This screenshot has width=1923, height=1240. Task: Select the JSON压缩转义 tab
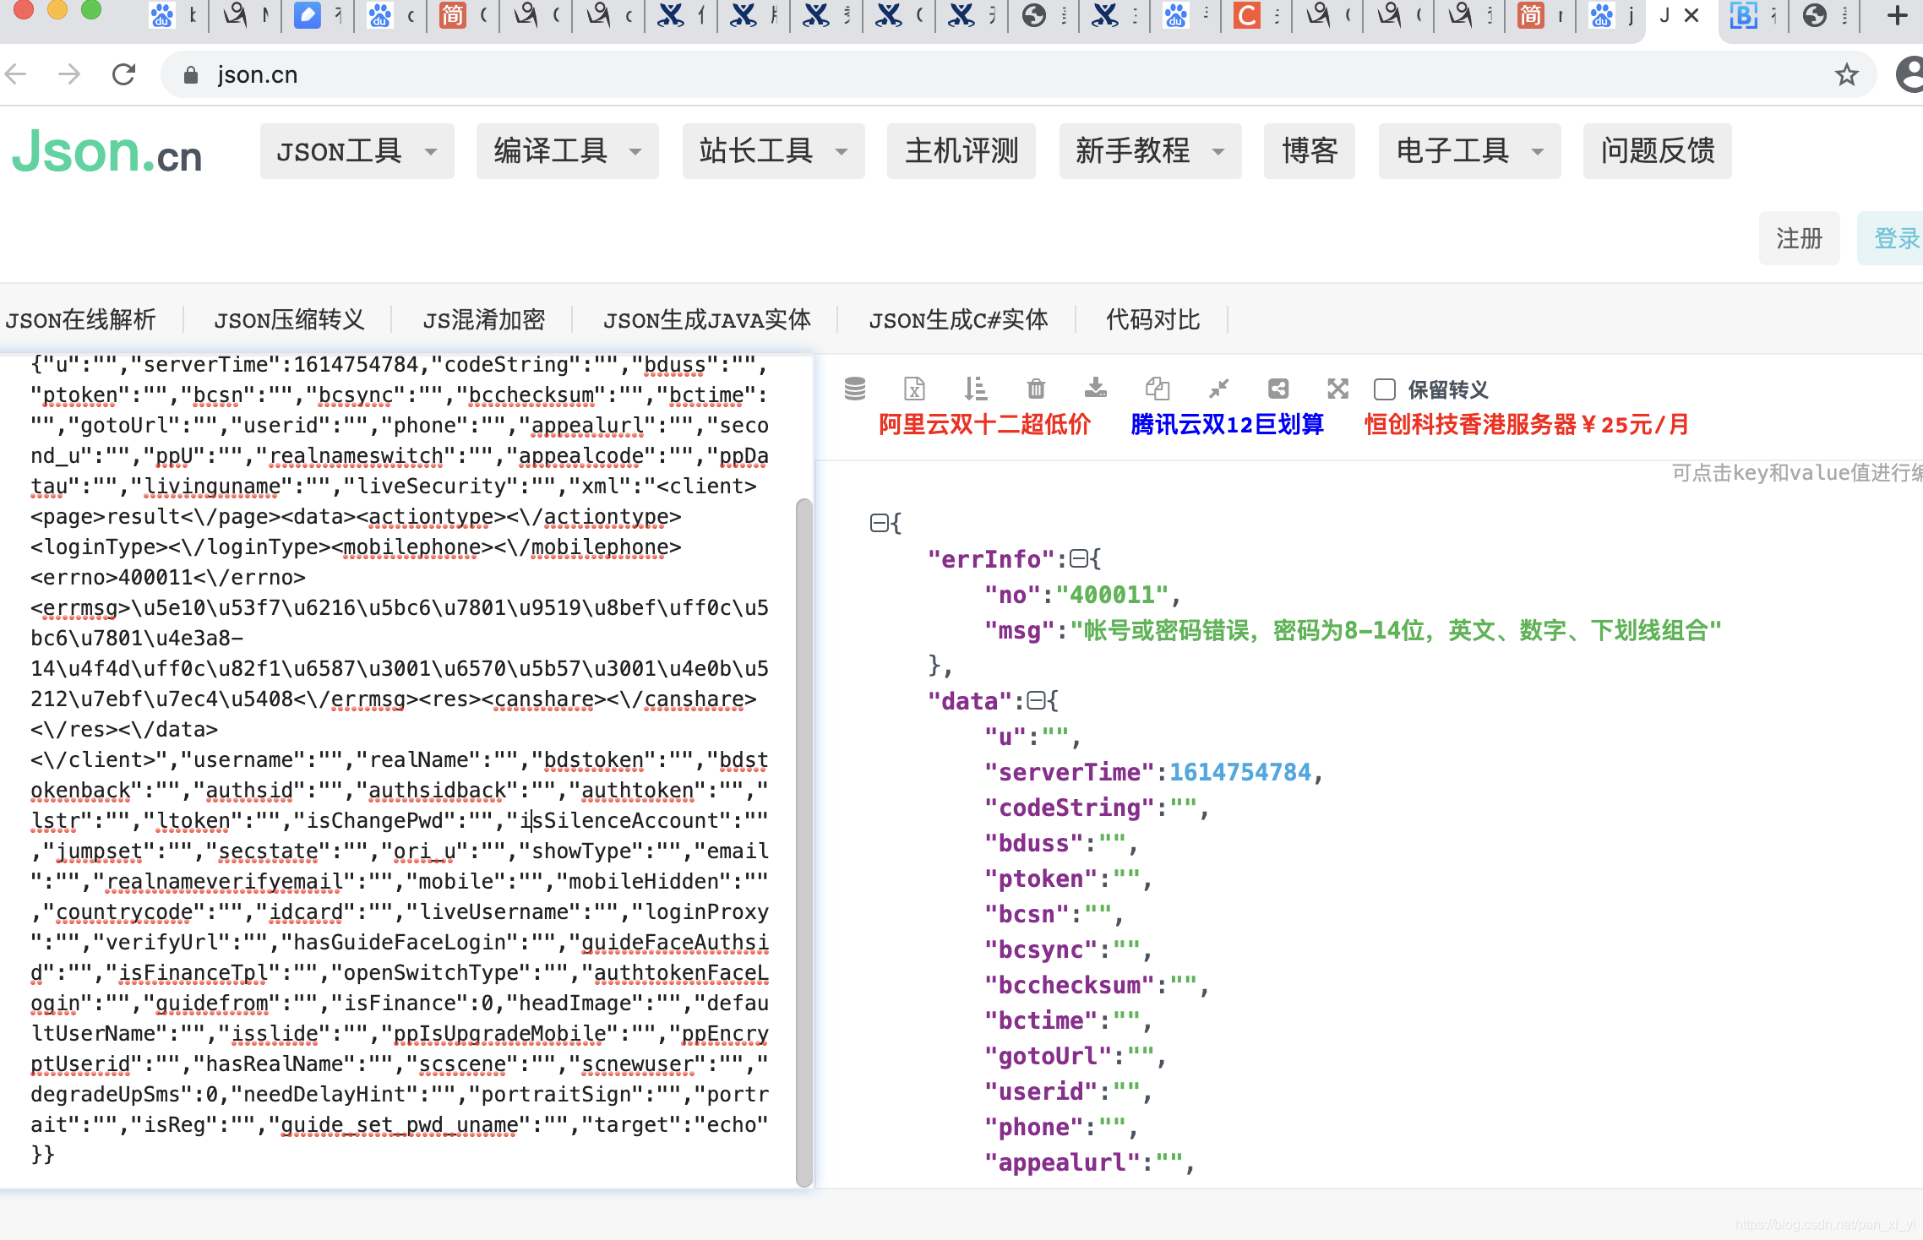click(x=289, y=319)
